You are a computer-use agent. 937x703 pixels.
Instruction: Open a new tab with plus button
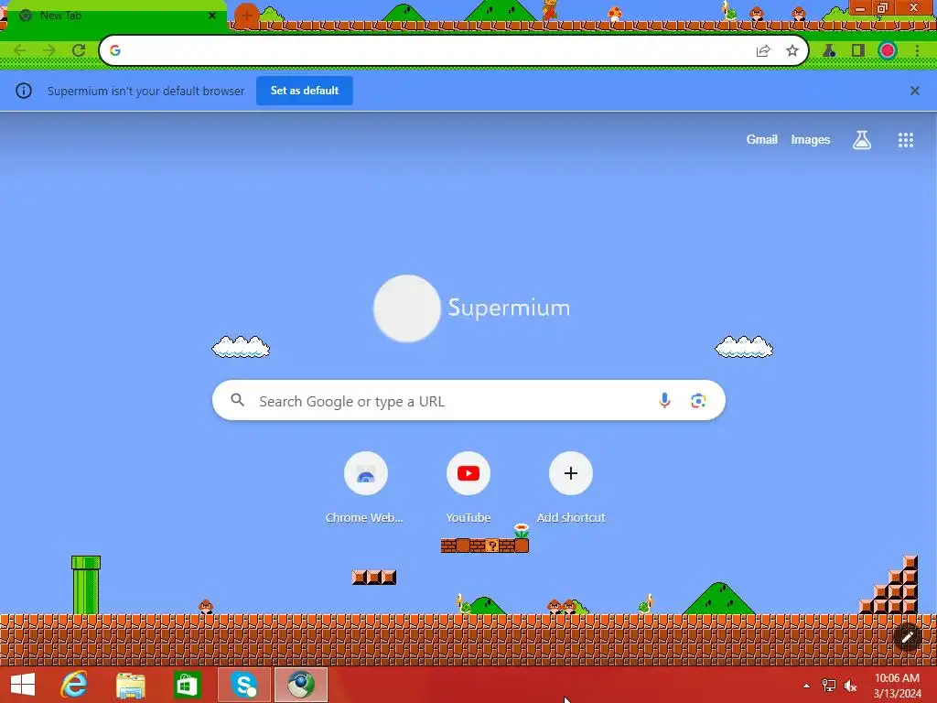coord(247,16)
